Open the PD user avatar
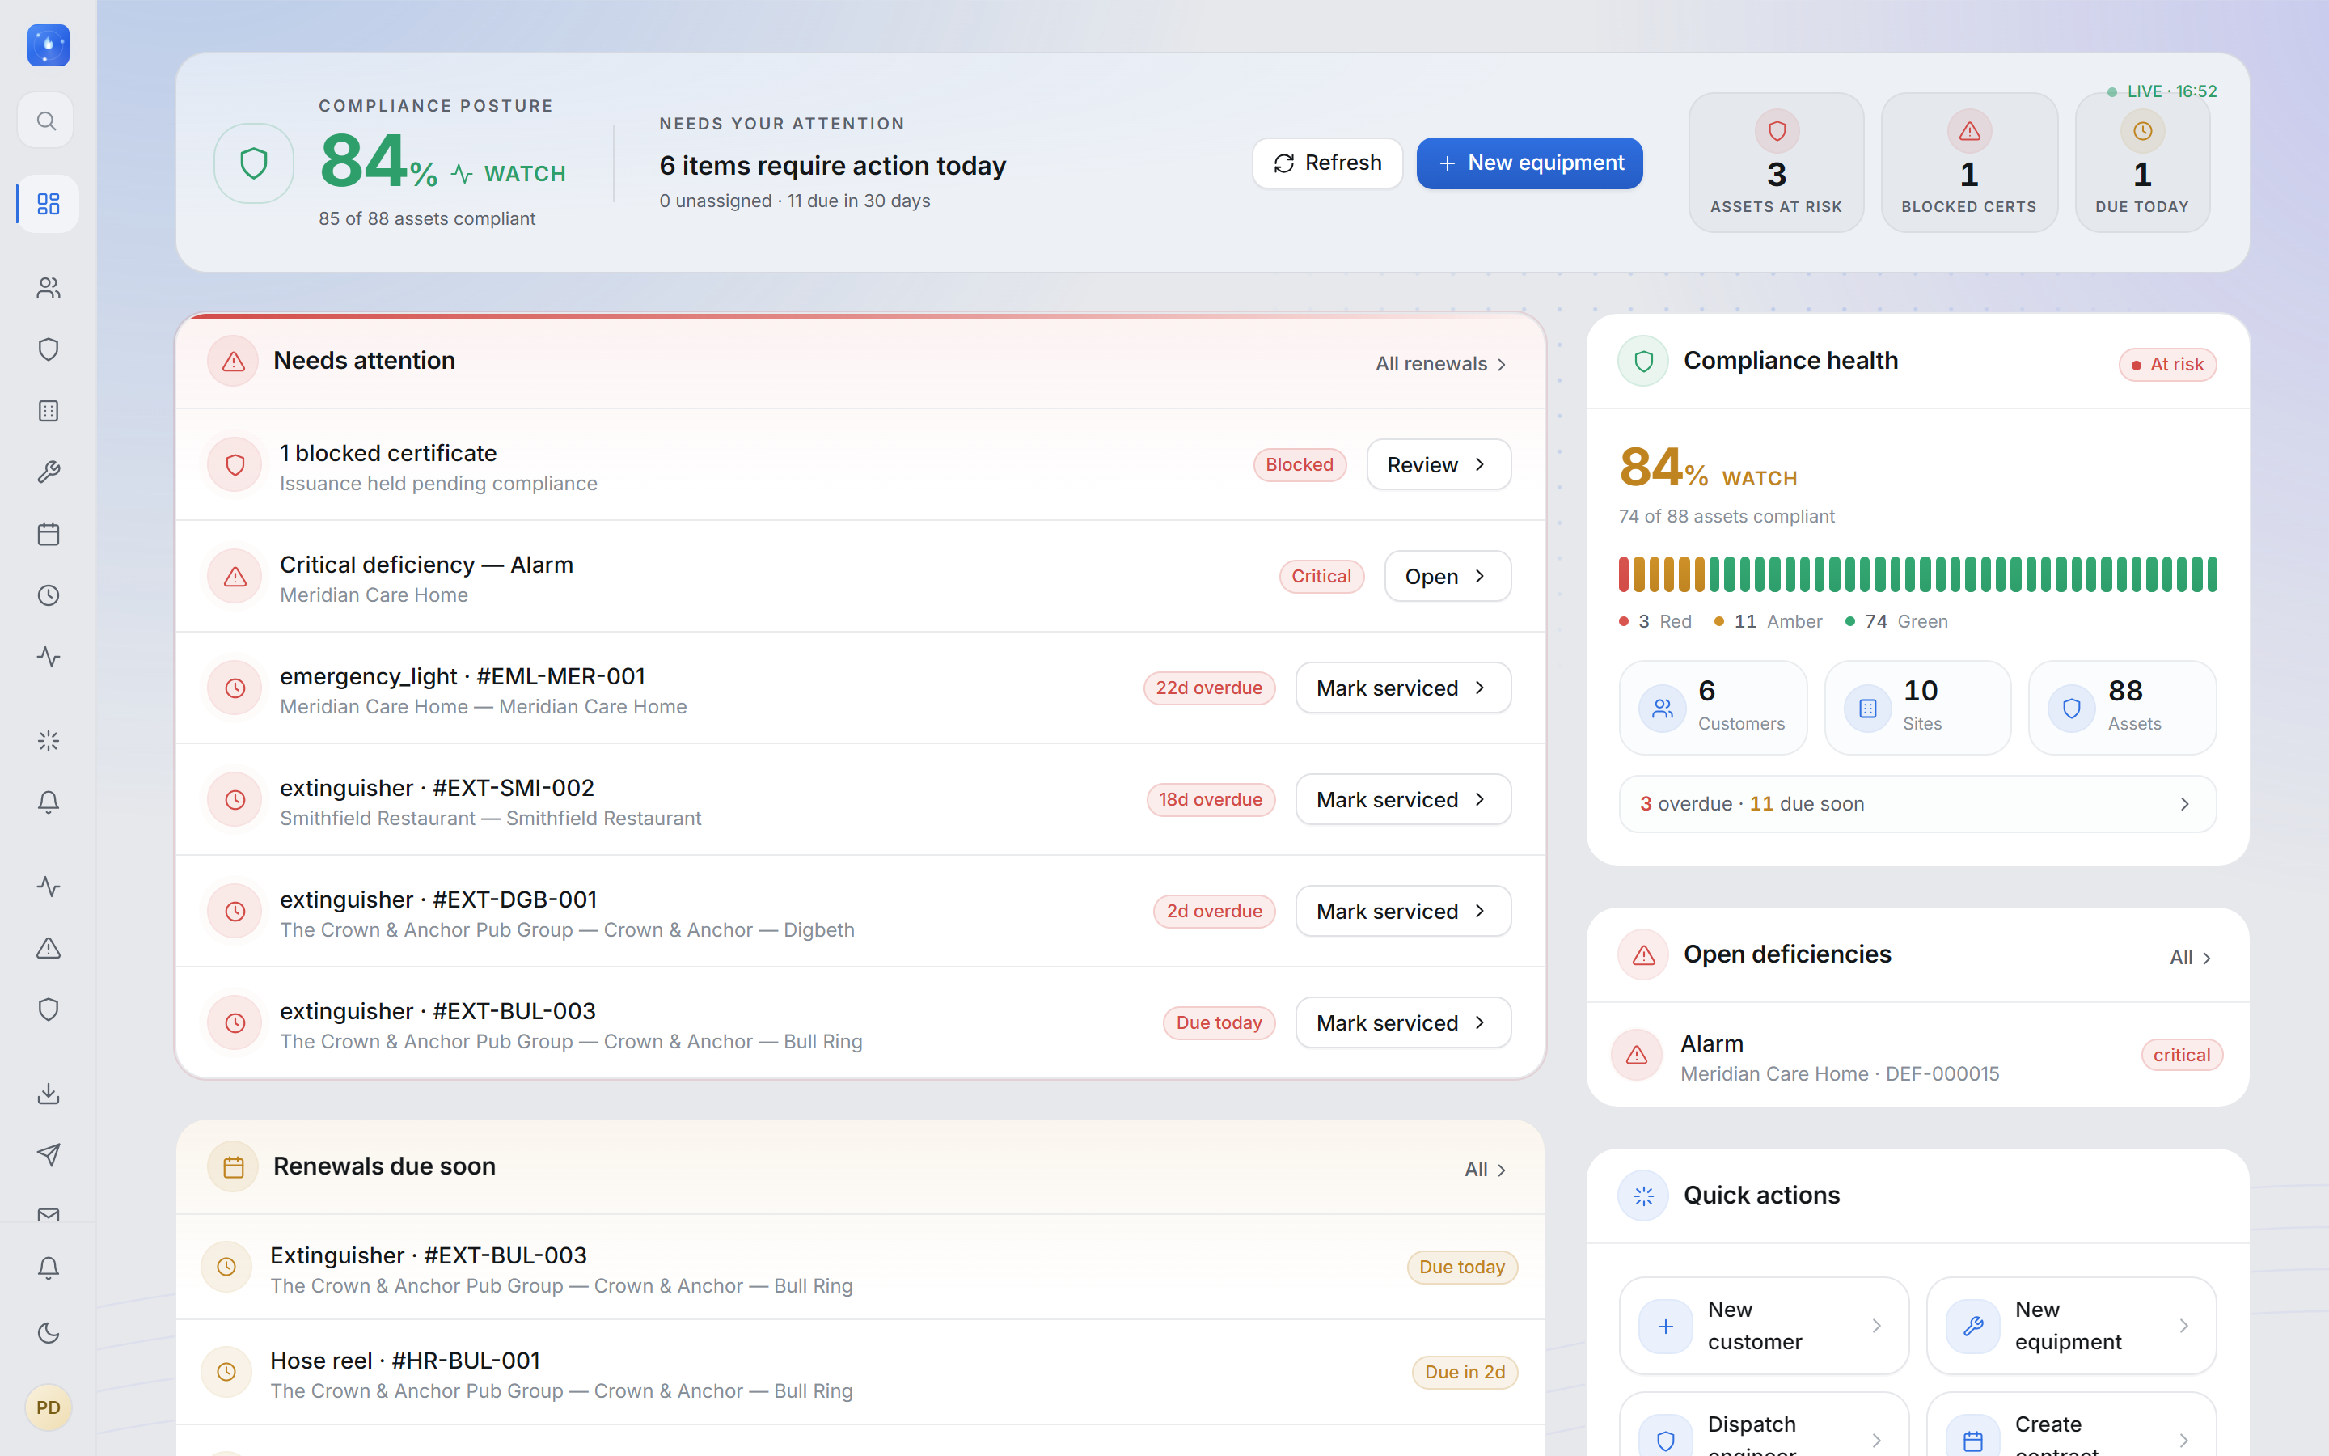This screenshot has width=2329, height=1456. click(x=49, y=1407)
